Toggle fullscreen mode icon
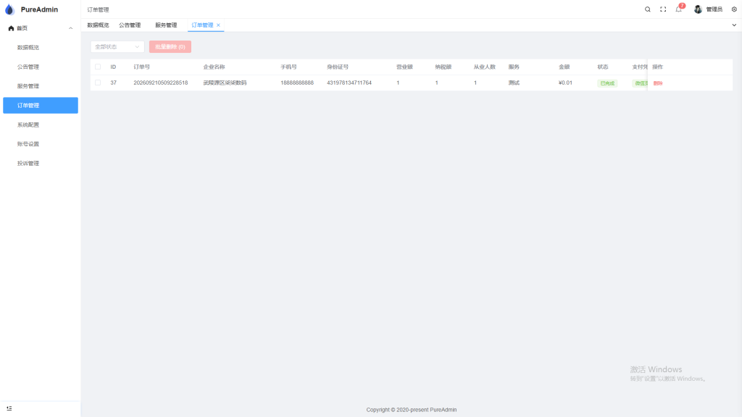 [x=663, y=9]
